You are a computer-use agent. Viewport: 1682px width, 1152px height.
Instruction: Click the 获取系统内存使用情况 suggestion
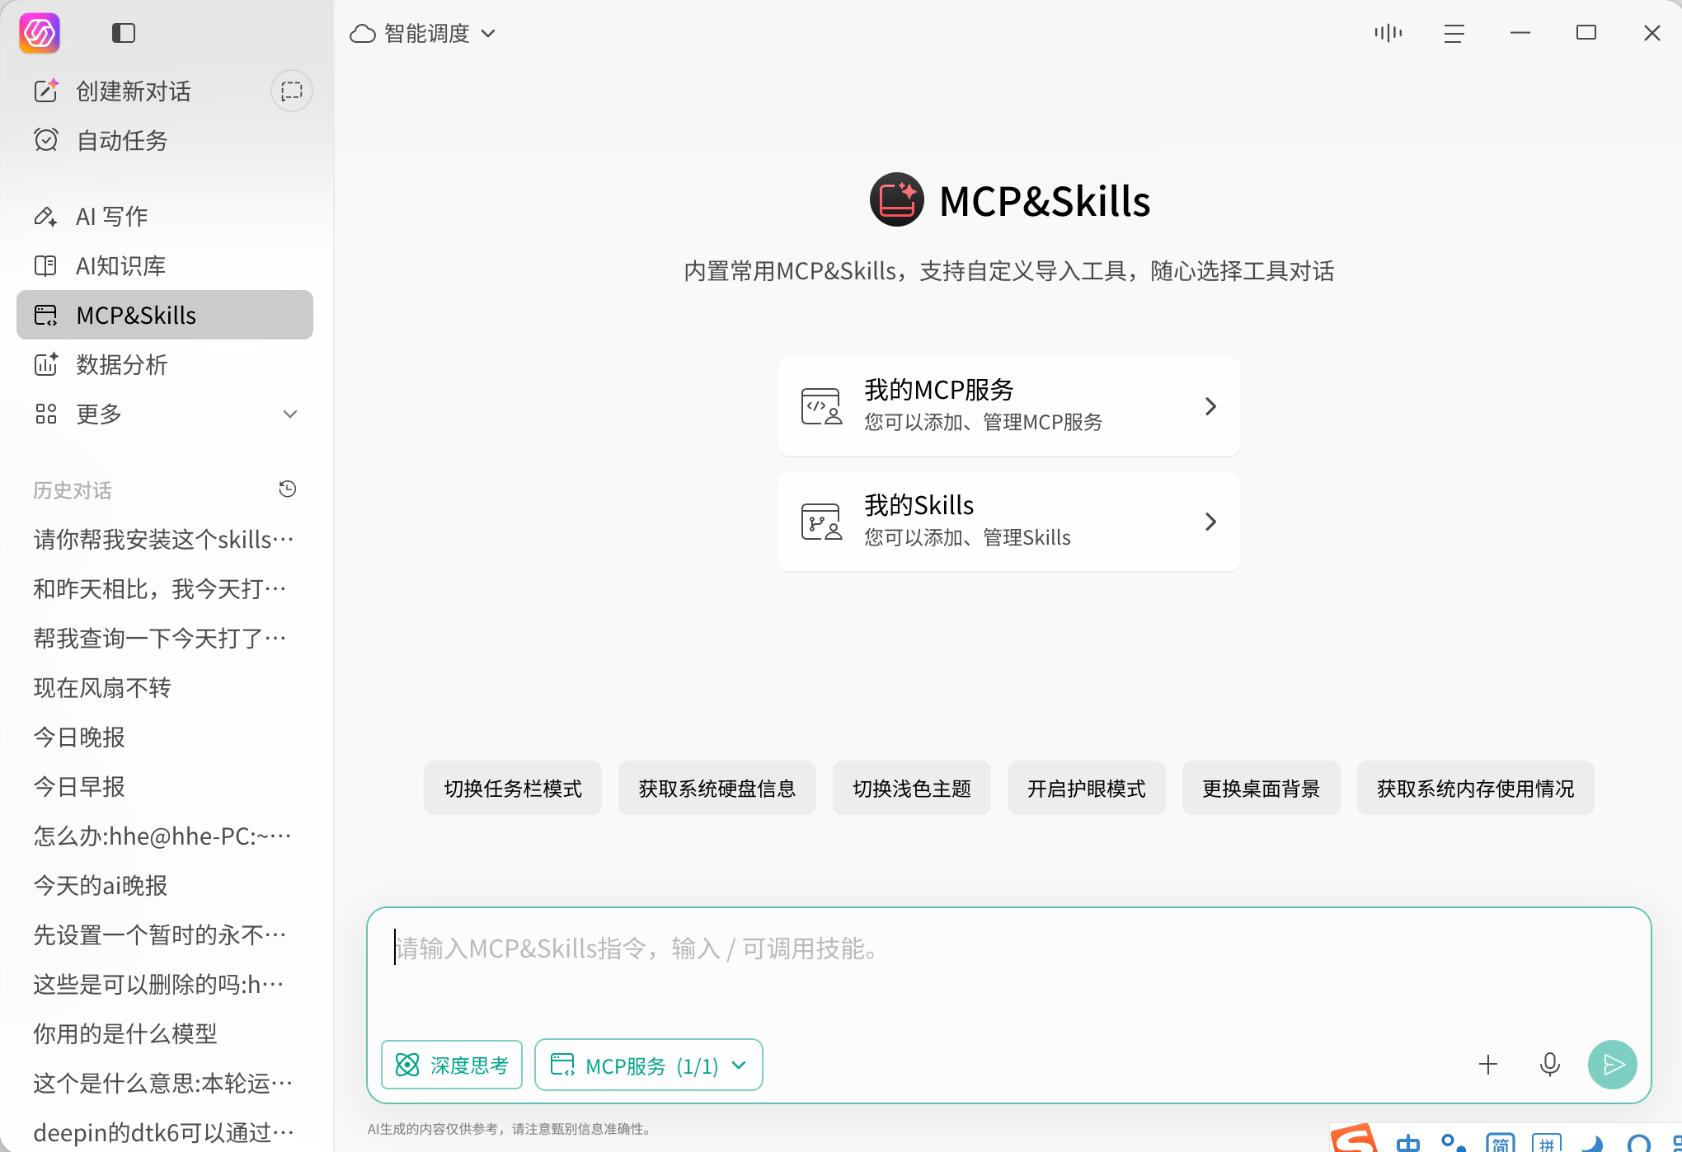click(1476, 789)
